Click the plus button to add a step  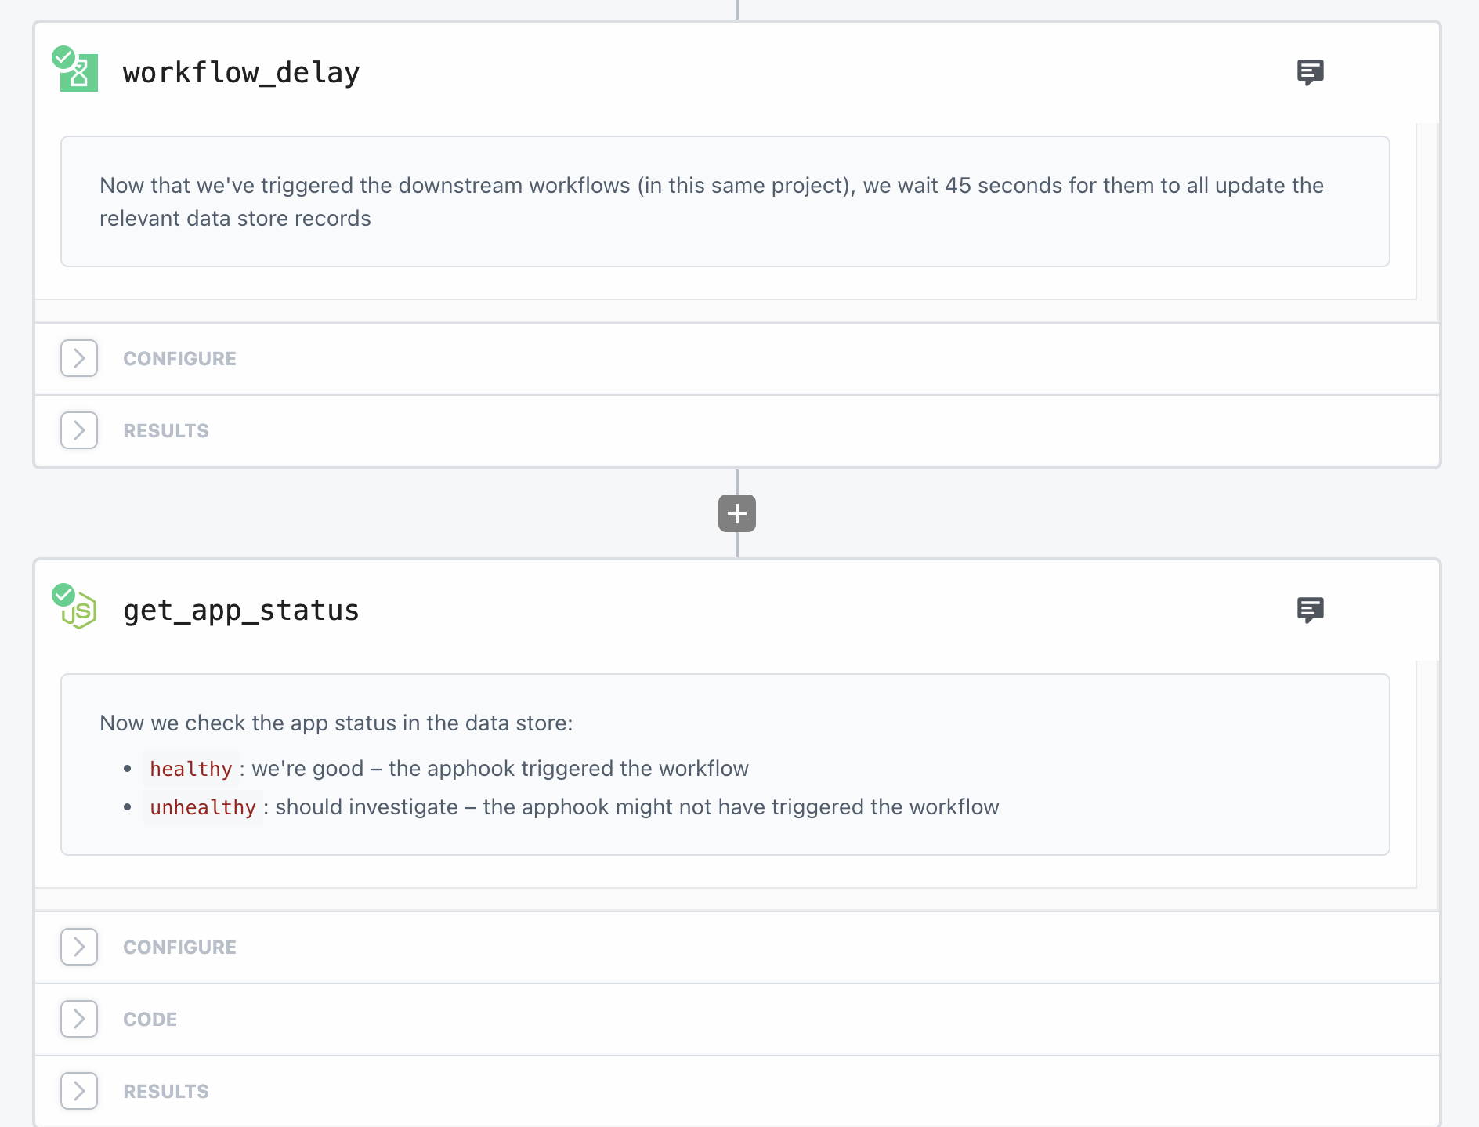[736, 513]
